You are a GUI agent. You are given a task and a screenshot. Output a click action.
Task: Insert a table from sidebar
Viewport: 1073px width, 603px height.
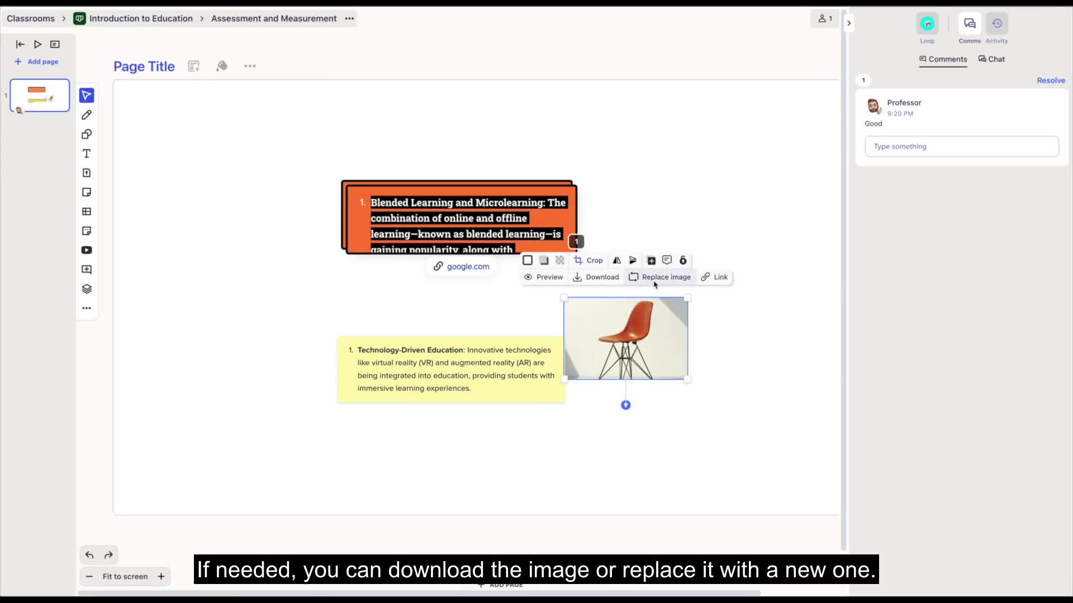coord(87,212)
